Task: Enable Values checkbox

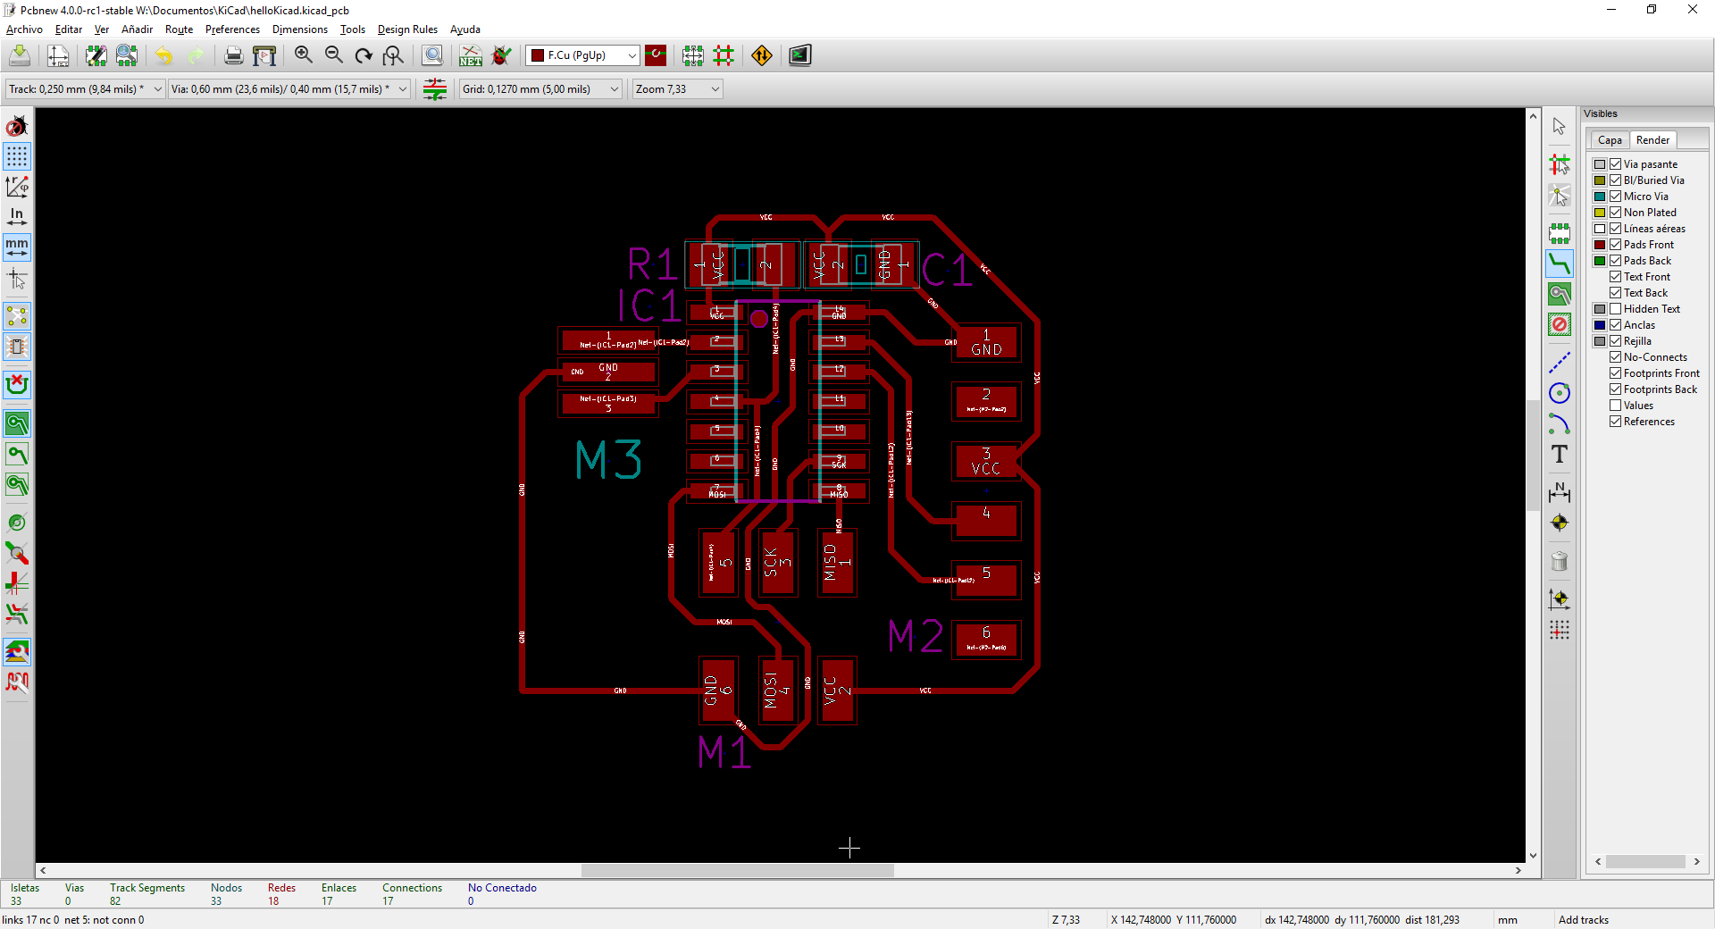Action: pos(1615,406)
